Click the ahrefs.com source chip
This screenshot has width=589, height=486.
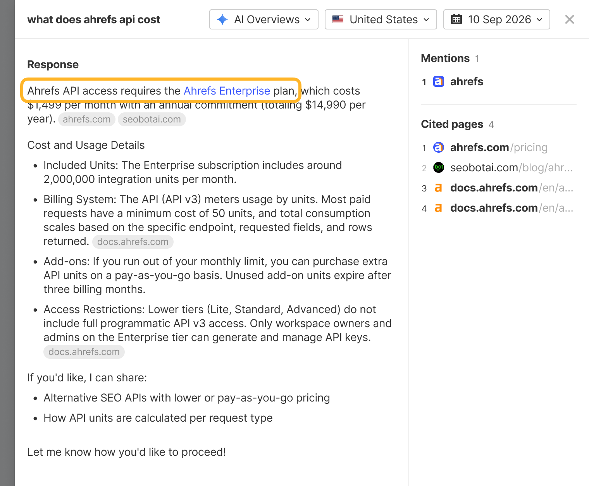click(x=87, y=119)
